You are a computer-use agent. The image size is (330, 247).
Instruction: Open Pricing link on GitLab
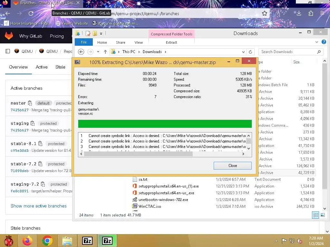point(57,36)
